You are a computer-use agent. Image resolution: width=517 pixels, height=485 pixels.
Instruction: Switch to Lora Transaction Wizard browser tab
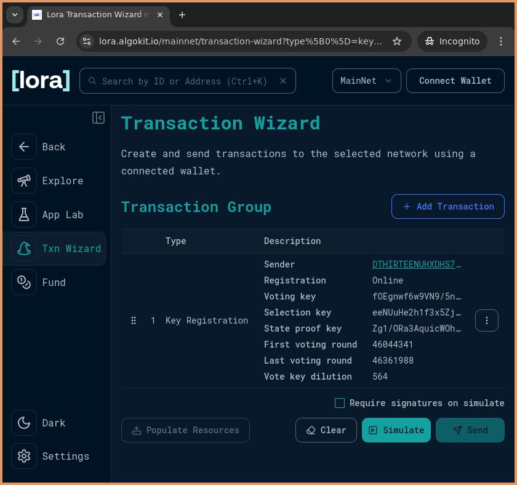click(97, 15)
